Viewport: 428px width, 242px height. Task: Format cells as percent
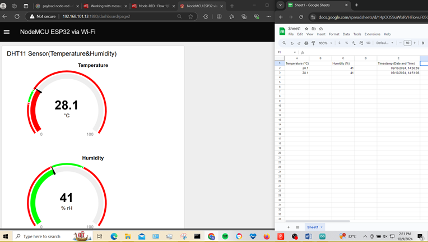[x=346, y=43]
